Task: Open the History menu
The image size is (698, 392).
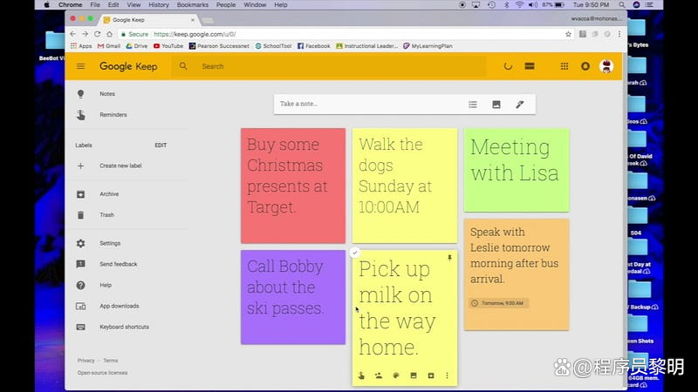Action: [x=159, y=5]
